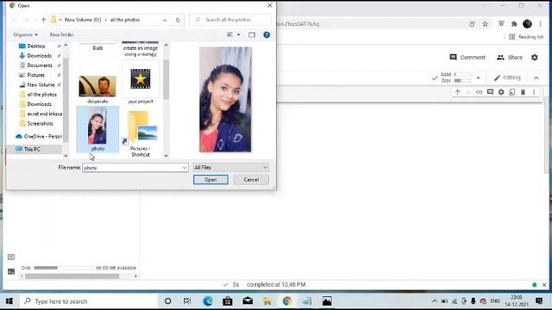552x310 pixels.
Task: Open Chrome extensions puzzle icon
Action: pyautogui.click(x=514, y=24)
